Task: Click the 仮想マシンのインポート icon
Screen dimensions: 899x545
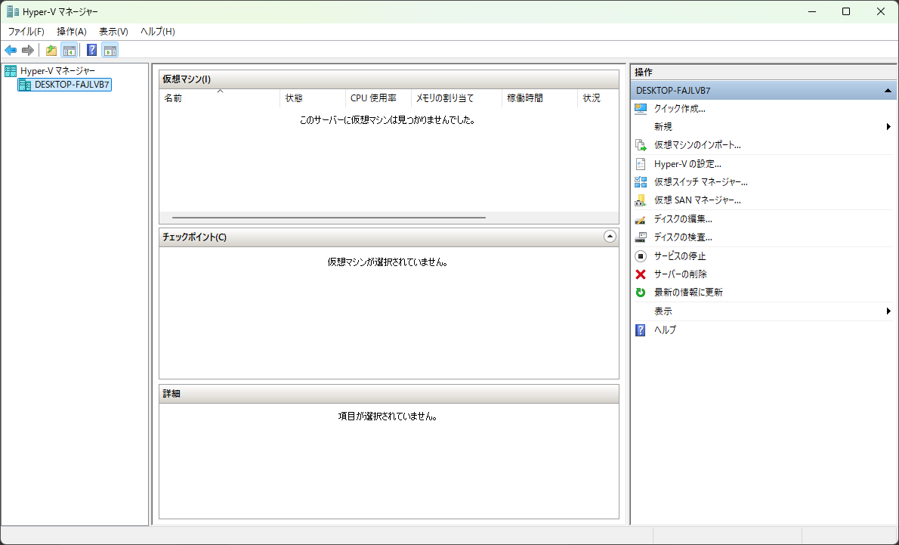Action: pos(641,145)
